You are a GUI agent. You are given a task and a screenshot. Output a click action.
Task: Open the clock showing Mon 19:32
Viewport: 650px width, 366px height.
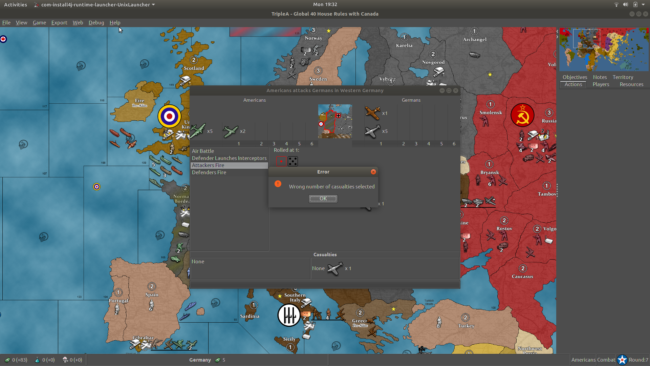(x=325, y=4)
